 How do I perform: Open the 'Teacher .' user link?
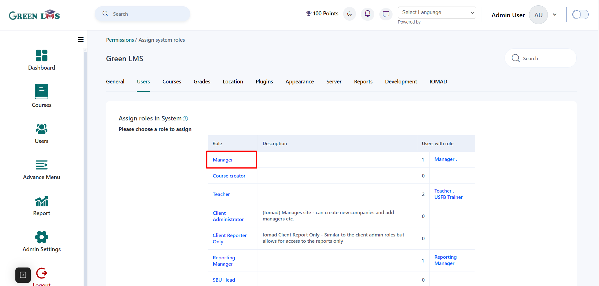[x=444, y=191]
